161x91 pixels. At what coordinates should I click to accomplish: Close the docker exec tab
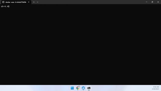29,2
